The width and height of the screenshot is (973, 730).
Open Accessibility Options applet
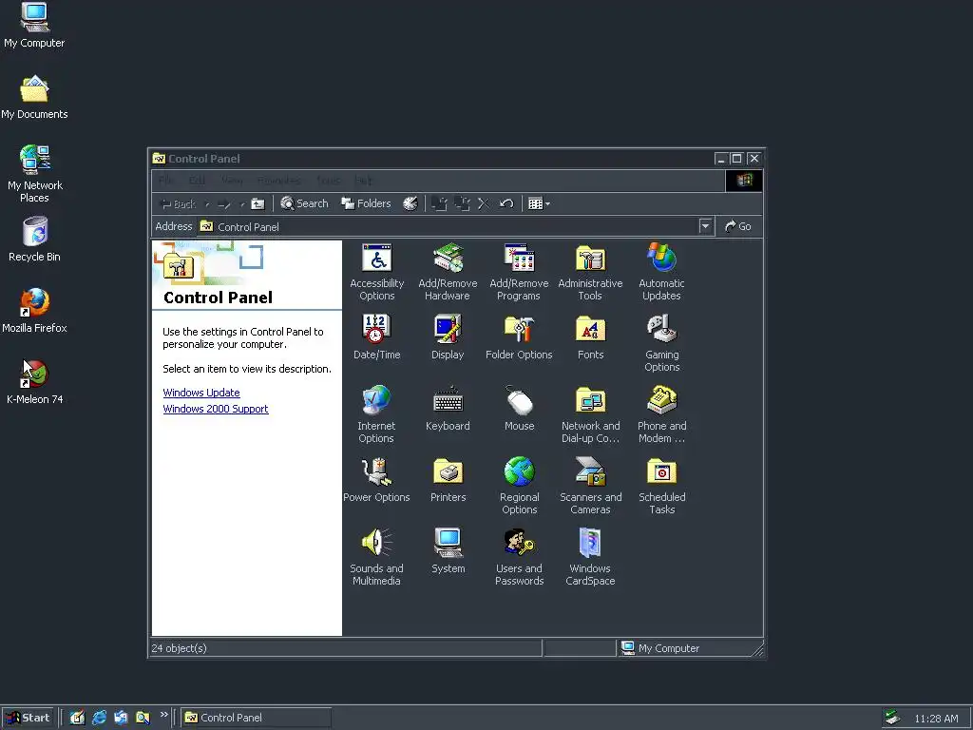[376, 272]
